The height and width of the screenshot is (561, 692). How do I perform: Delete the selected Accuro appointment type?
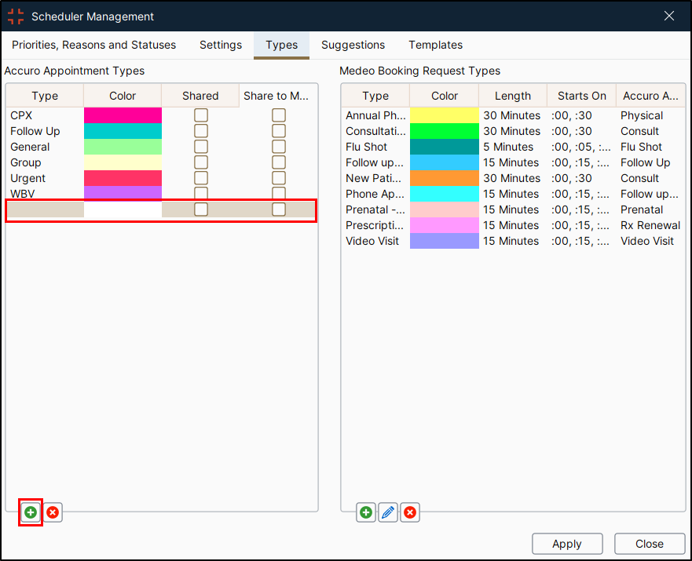point(53,512)
